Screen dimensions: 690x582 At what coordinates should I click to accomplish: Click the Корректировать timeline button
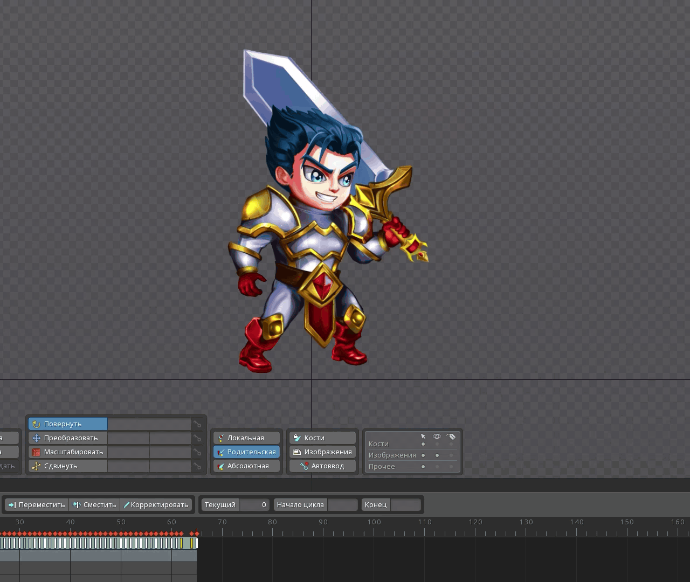(156, 505)
